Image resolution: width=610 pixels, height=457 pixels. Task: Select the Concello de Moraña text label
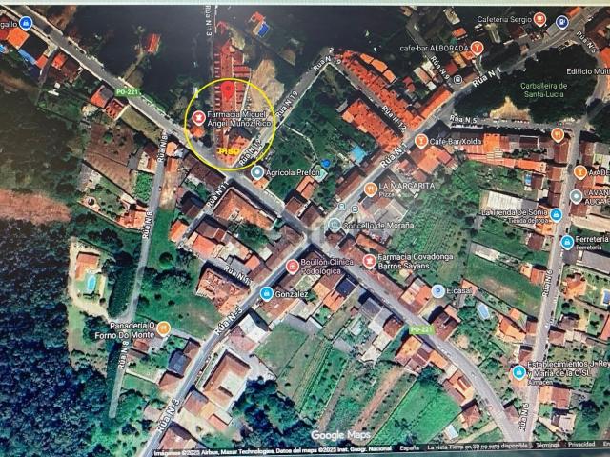[378, 226]
